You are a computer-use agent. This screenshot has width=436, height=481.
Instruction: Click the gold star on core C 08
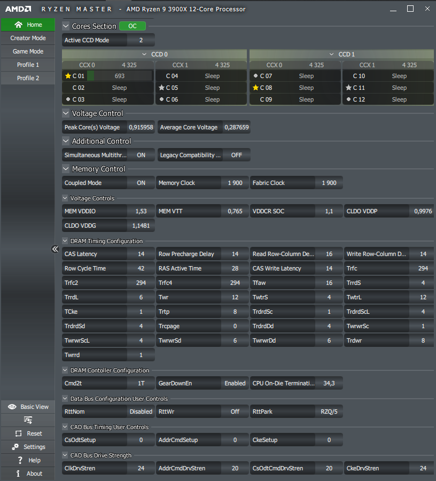coord(256,88)
